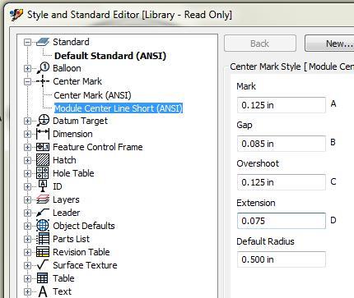Click the Feature Control Frame icon

(43, 147)
